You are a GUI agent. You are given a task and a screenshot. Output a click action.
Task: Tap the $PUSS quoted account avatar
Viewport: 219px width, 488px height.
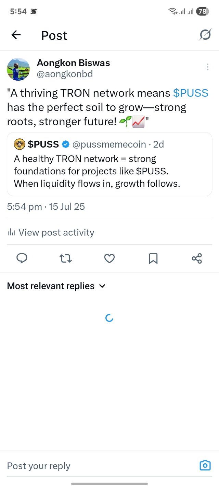pyautogui.click(x=20, y=144)
